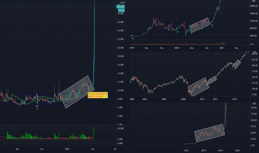Click the 200.00 price label

255,65
